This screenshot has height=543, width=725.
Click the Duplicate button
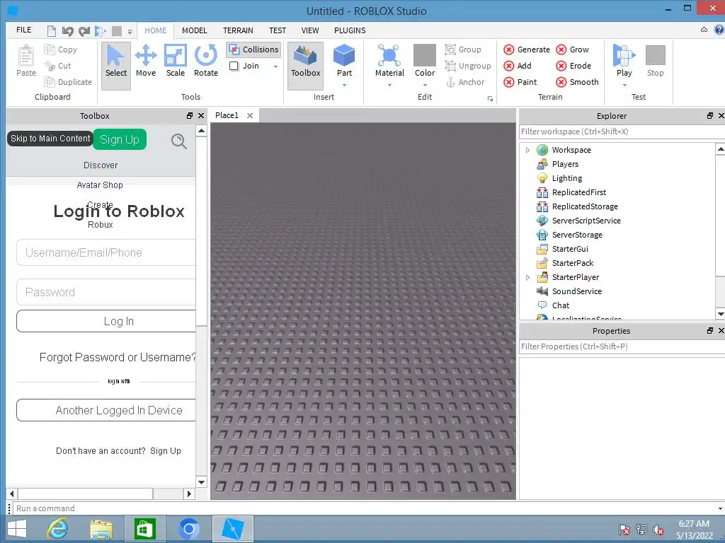[x=68, y=82]
